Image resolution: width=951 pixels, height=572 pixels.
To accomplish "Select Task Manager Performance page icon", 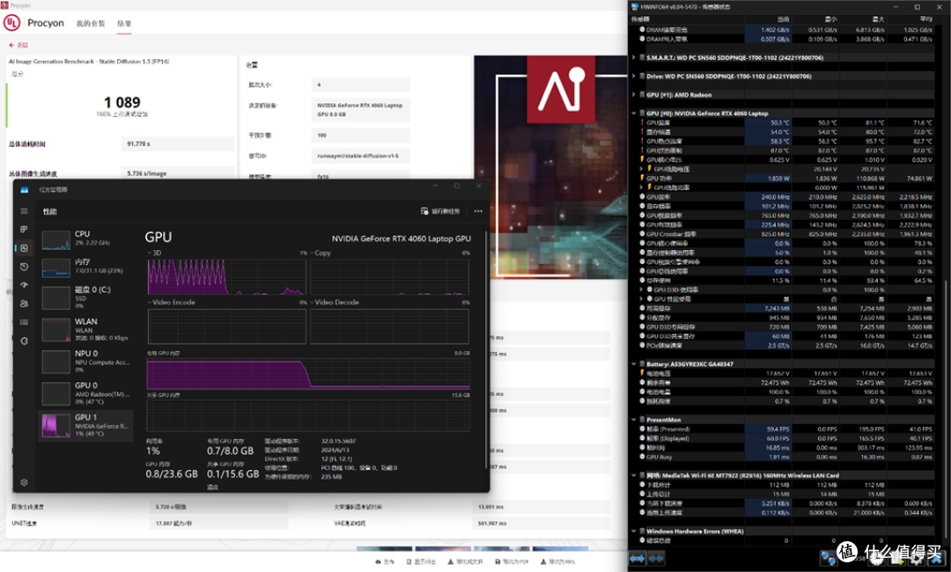I will (x=25, y=248).
